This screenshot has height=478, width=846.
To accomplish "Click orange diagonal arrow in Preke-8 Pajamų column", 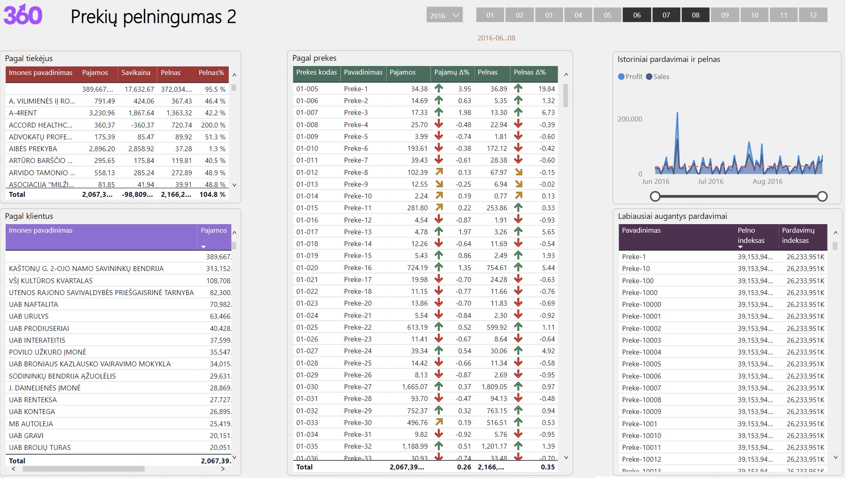I will (439, 172).
